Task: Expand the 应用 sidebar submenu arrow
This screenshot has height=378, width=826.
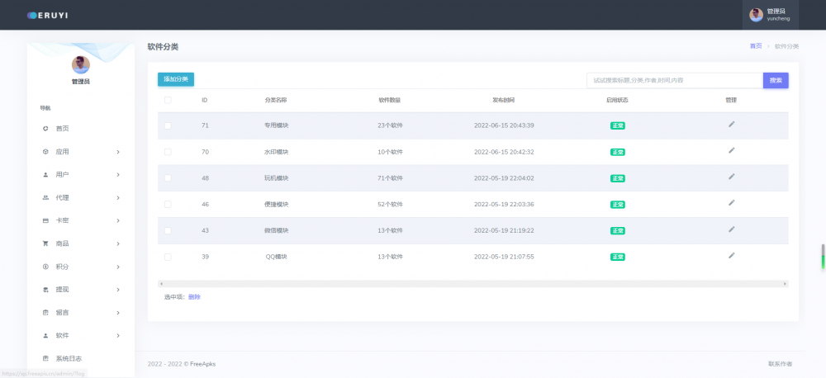Action: click(118, 152)
